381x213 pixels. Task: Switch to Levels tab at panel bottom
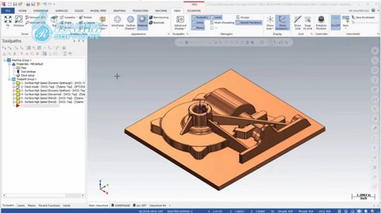pos(21,205)
